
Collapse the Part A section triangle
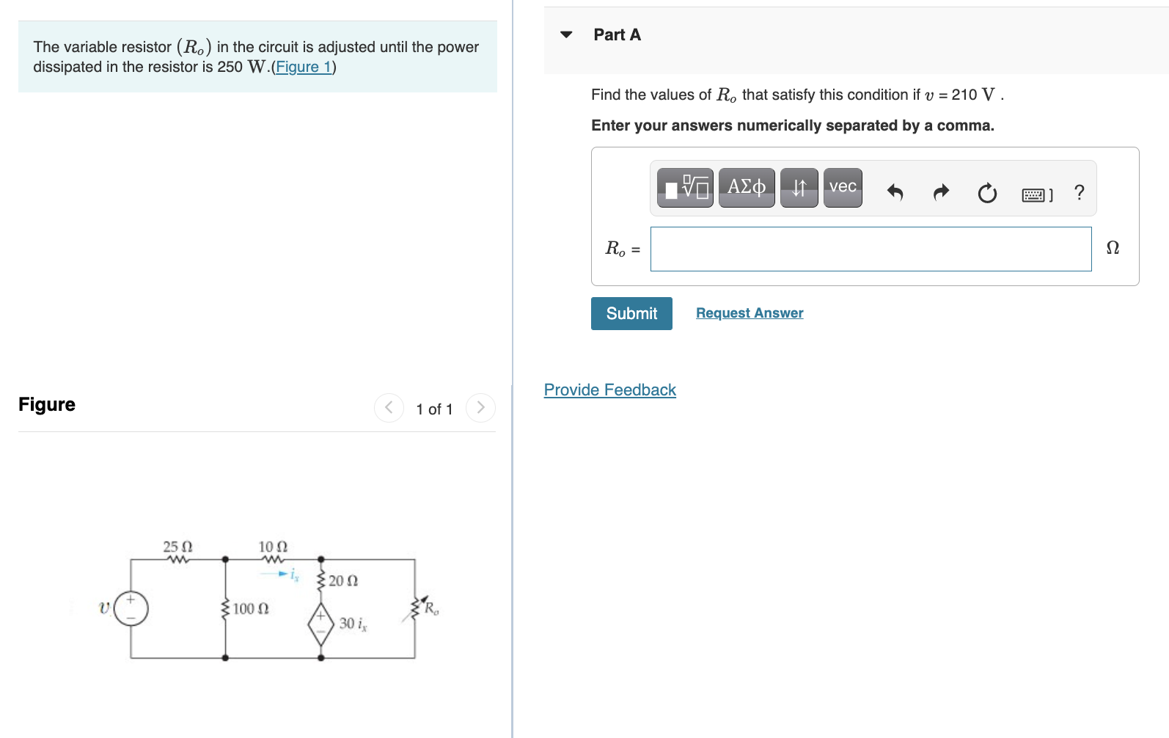pos(565,34)
